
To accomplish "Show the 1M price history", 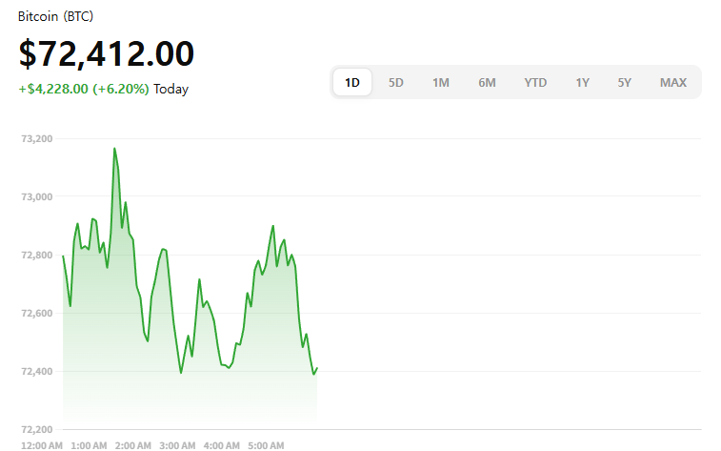I will pos(440,83).
